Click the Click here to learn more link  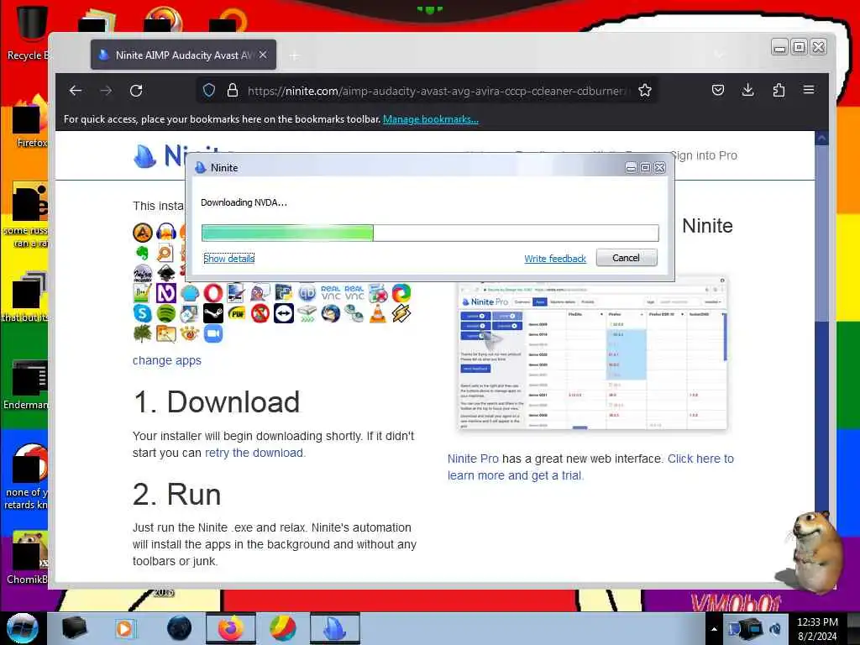click(590, 467)
